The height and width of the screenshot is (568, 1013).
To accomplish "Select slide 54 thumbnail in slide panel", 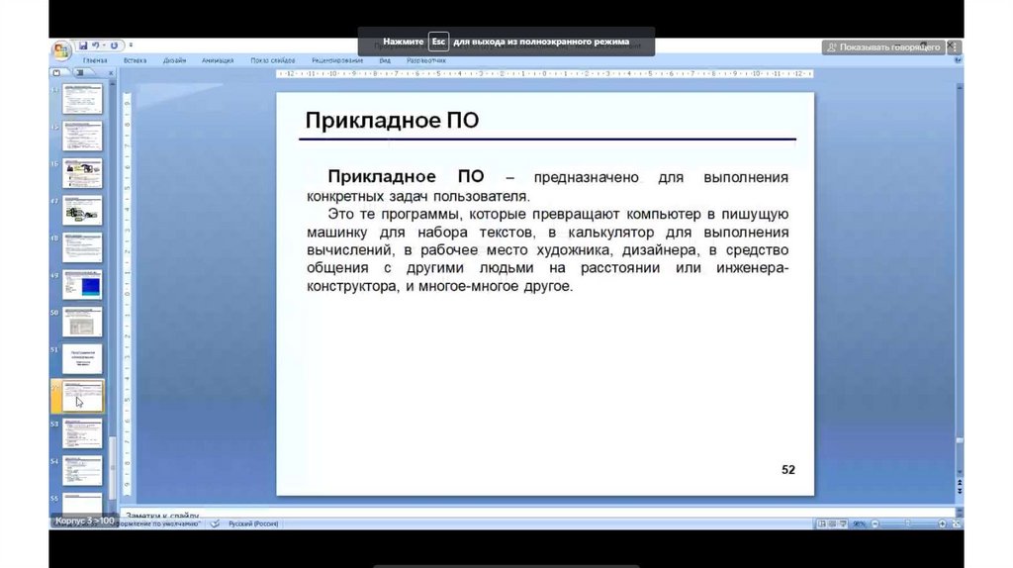I will (82, 470).
